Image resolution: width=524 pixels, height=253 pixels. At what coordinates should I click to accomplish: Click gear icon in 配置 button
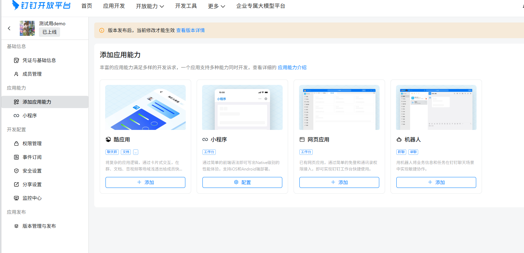(x=236, y=182)
